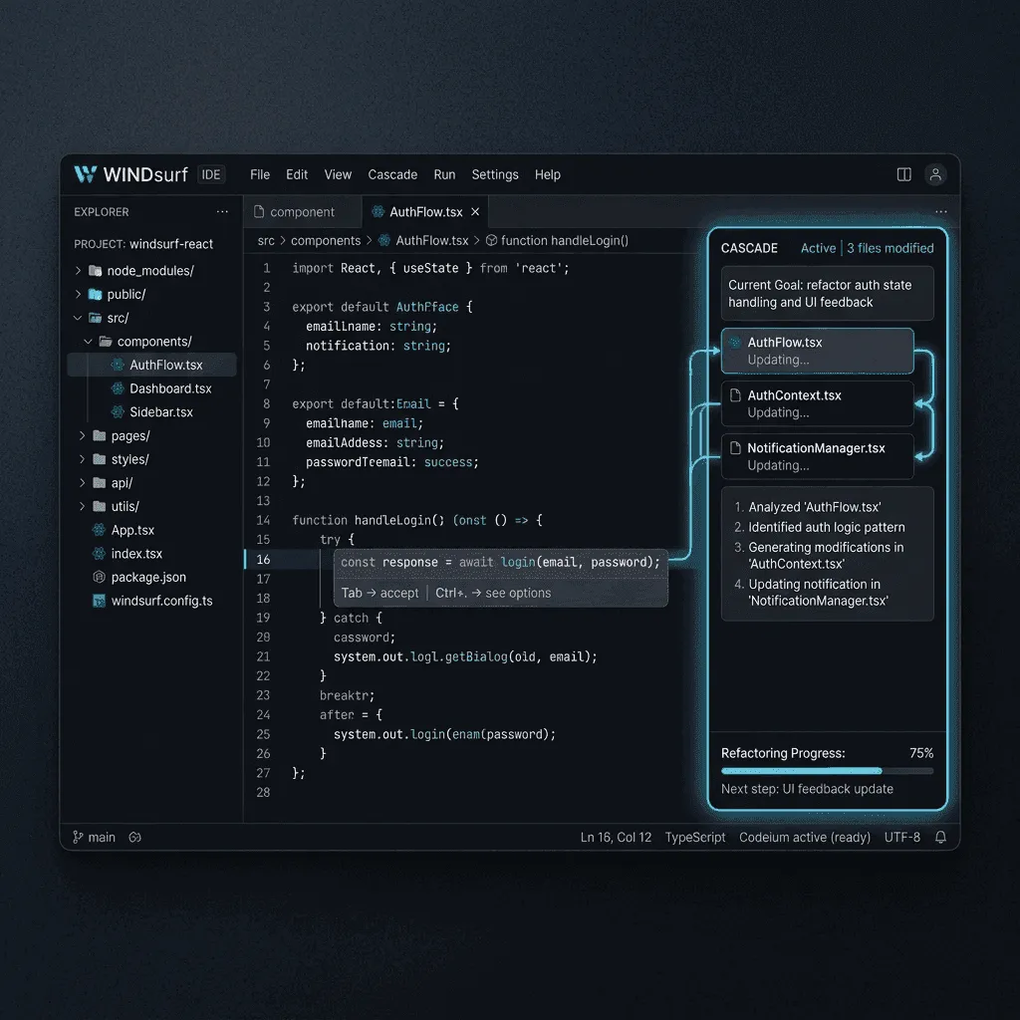
Task: Click the function symbol icon in breadcrumb
Action: point(492,241)
